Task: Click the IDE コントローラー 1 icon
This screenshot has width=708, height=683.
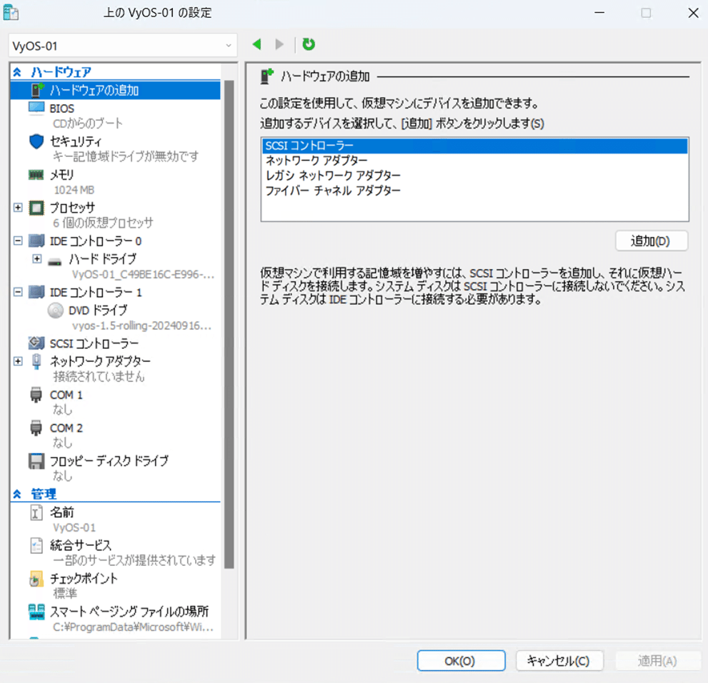Action: click(x=36, y=292)
